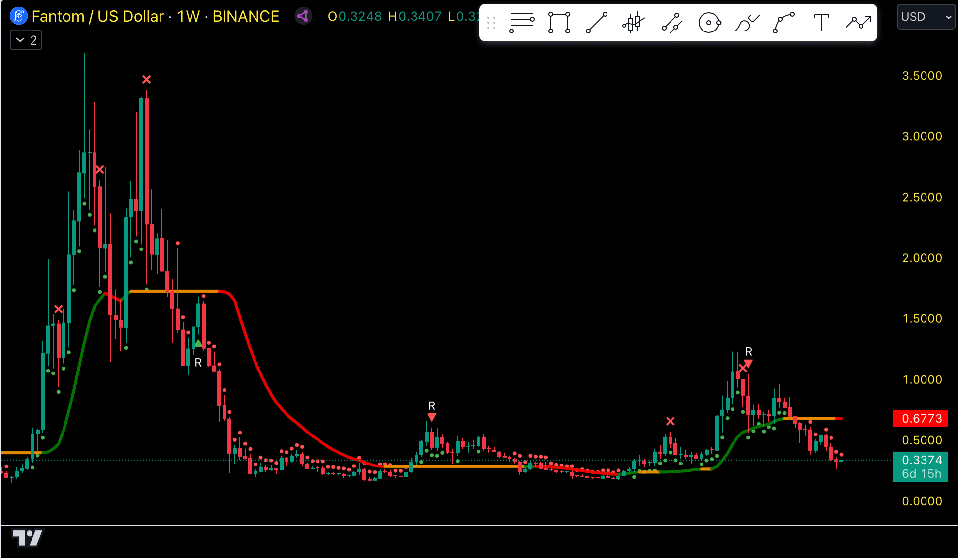The image size is (958, 558).
Task: Select the arrow polyline forecasting tool
Action: 859,23
